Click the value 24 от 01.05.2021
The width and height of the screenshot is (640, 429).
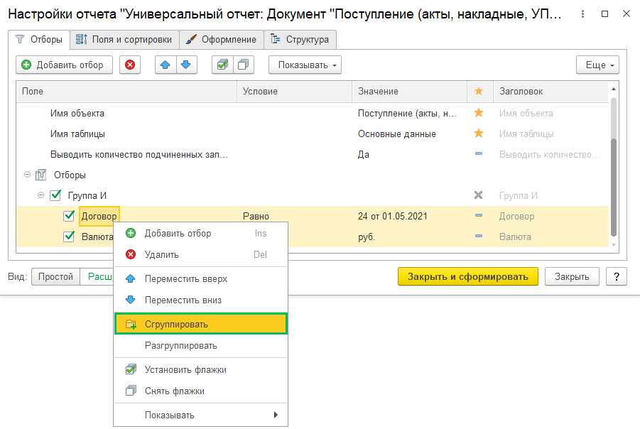click(392, 216)
